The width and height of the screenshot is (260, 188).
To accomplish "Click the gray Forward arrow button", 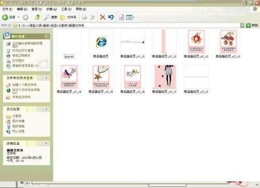I will [x=25, y=17].
